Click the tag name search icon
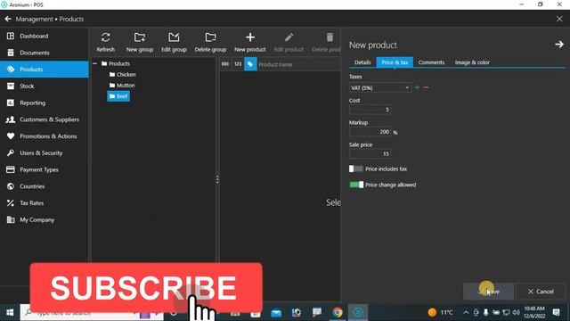The image size is (570, 321). click(x=250, y=64)
